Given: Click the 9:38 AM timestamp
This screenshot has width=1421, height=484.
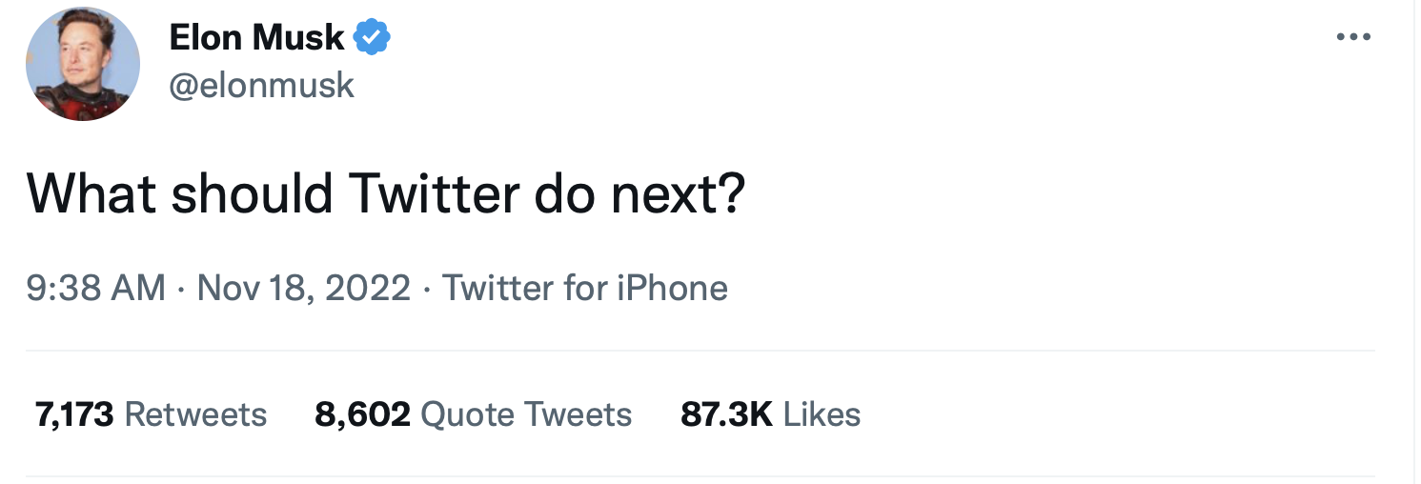Looking at the screenshot, I should [x=95, y=288].
